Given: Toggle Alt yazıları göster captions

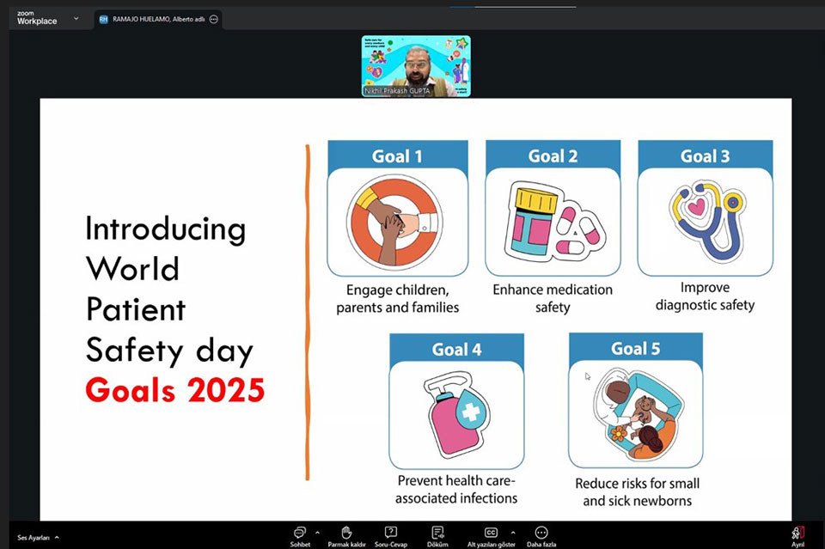Looking at the screenshot, I should click(491, 535).
